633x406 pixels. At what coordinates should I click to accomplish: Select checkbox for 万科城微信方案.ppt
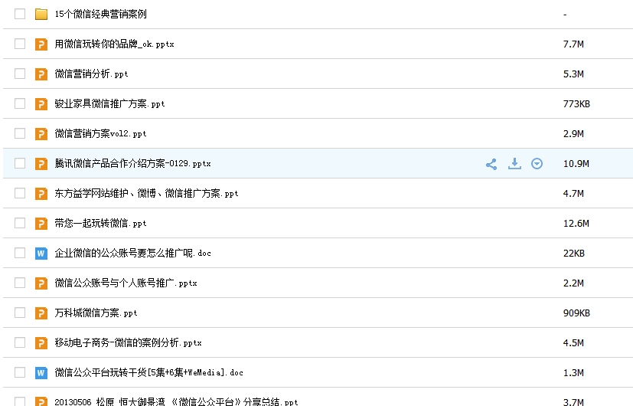click(x=20, y=313)
